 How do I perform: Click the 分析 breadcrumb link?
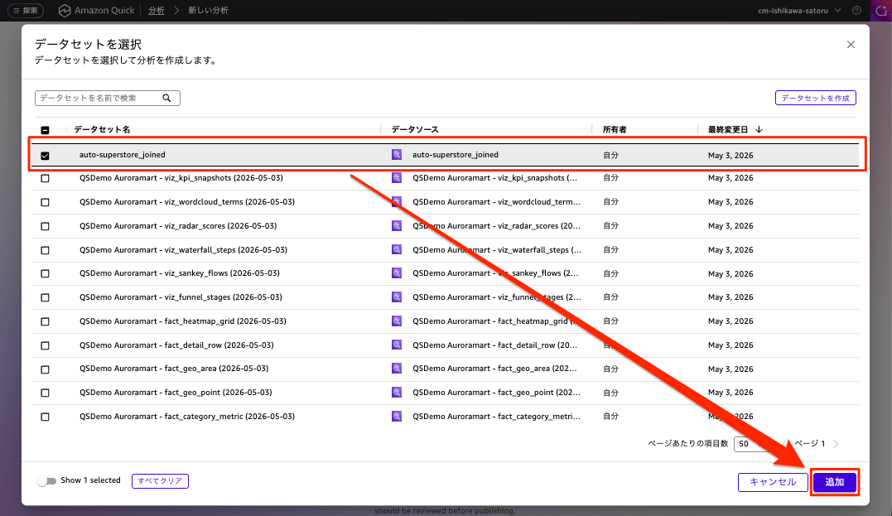(x=157, y=10)
